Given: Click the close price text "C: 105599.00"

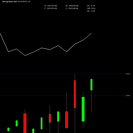Looking at the screenshot, I should click(51, 9).
